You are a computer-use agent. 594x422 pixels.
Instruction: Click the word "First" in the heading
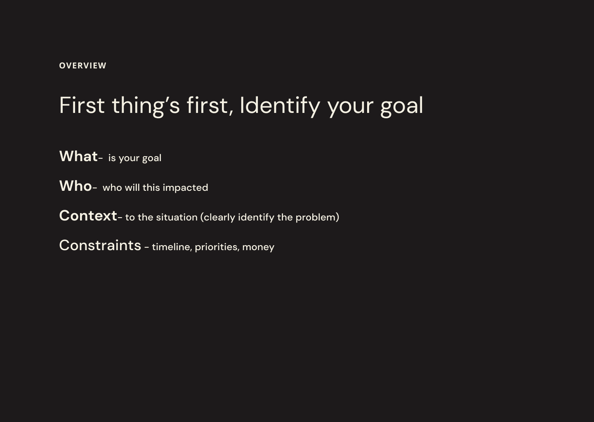pyautogui.click(x=82, y=105)
